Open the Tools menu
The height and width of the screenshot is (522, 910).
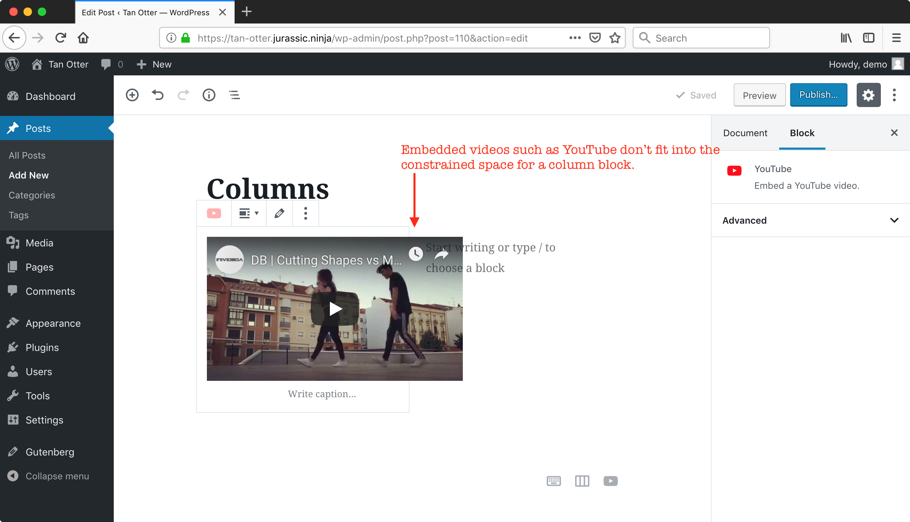pyautogui.click(x=57, y=395)
